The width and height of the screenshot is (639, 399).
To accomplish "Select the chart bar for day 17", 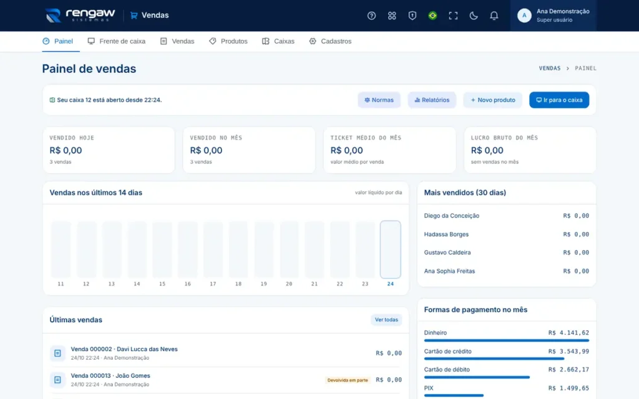I will coord(213,249).
